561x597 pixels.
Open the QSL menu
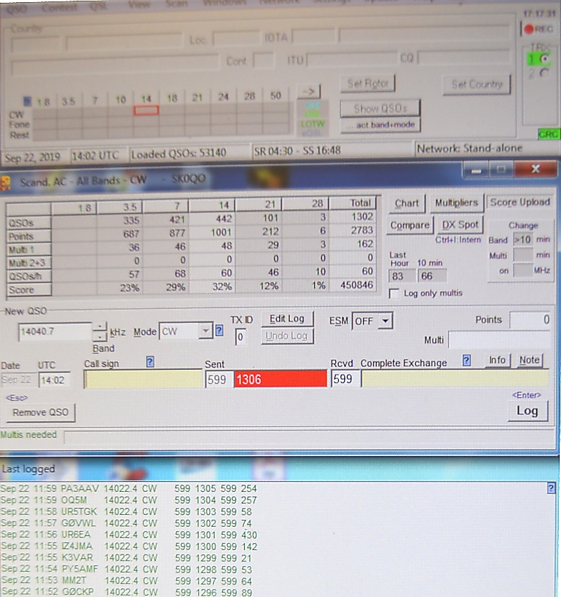98,6
